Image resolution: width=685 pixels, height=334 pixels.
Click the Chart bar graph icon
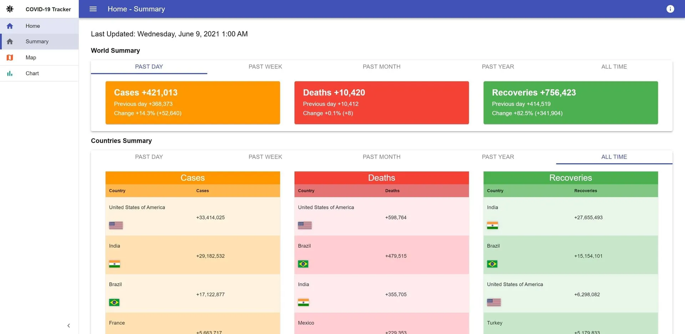tap(10, 73)
